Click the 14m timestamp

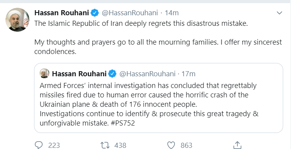click(x=172, y=13)
